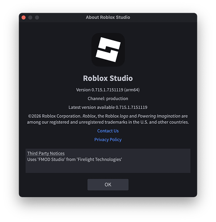The width and height of the screenshot is (216, 222).
Task: Click the About Roblox Studio title bar text
Action: point(108,17)
